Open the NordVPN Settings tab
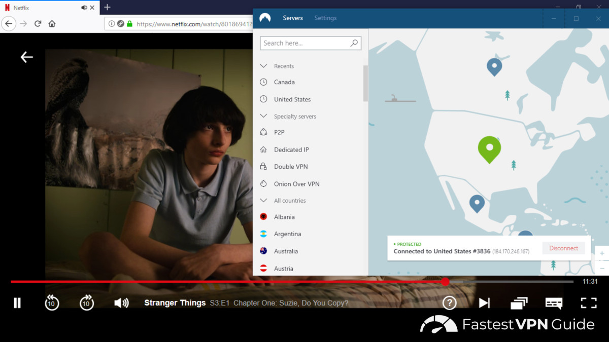The height and width of the screenshot is (342, 609). tap(325, 18)
